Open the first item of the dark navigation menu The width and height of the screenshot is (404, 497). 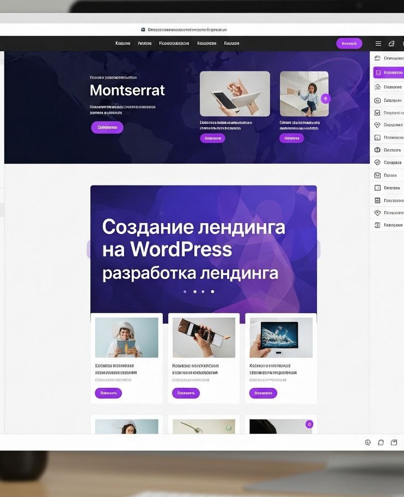coord(123,43)
